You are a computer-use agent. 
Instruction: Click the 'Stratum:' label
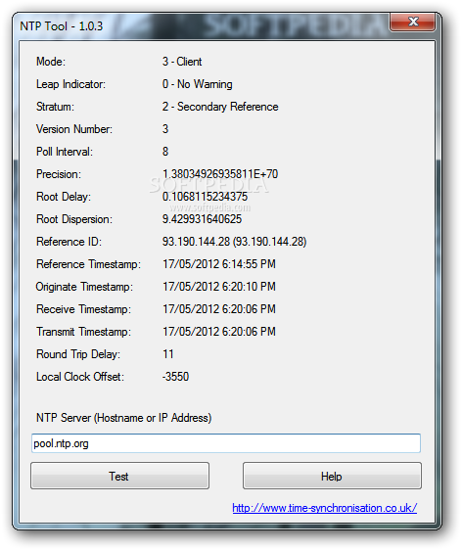pos(55,107)
